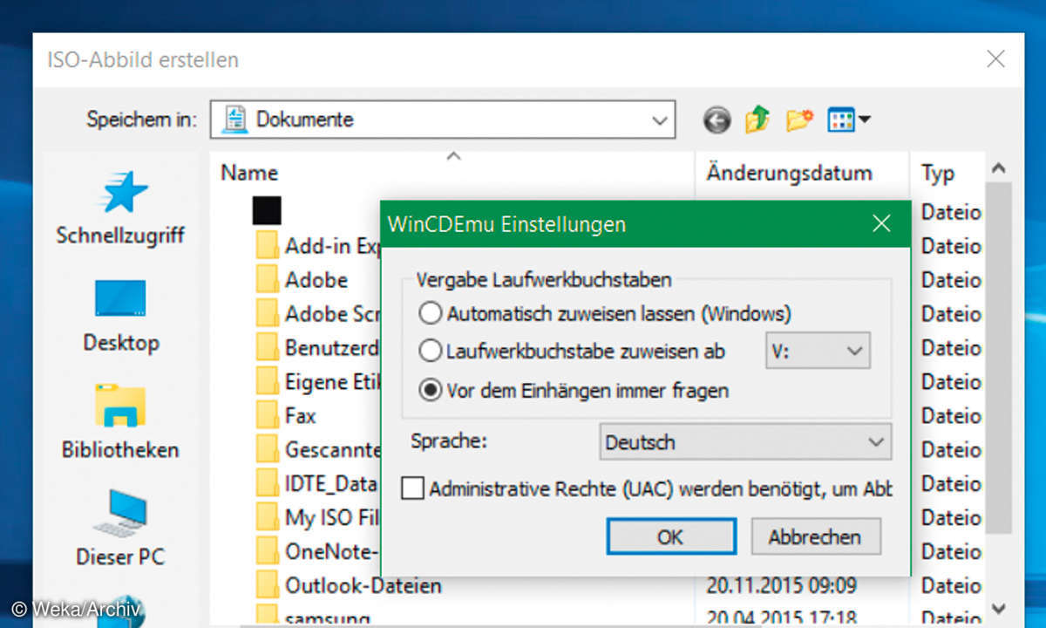Open the view menu icon
Viewport: 1046px width, 628px height.
point(849,119)
